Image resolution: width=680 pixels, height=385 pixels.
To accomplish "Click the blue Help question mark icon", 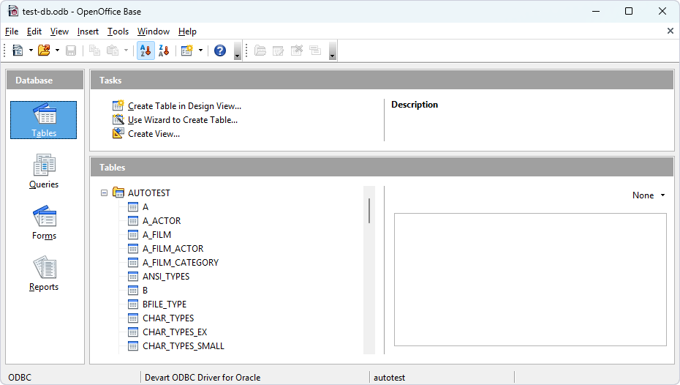I will [220, 51].
